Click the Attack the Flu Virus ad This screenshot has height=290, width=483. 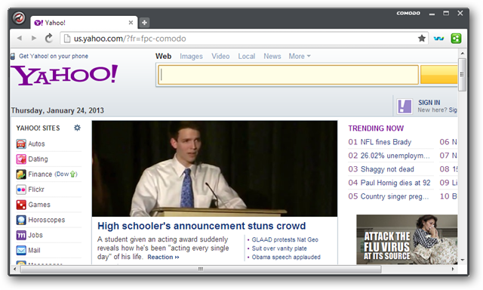(x=407, y=239)
